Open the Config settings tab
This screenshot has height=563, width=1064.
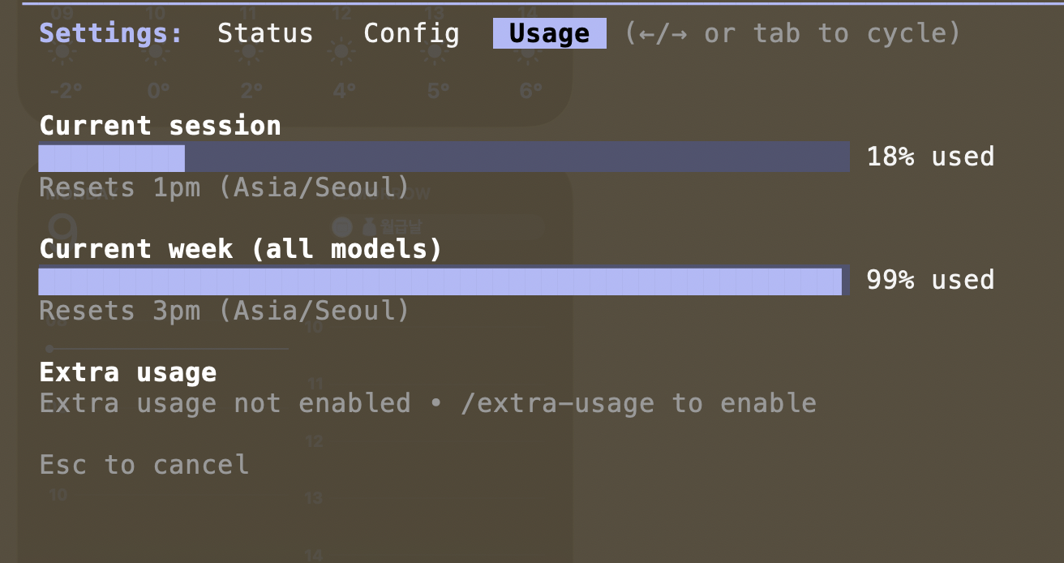pyautogui.click(x=411, y=33)
